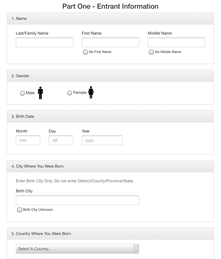Open the Select A Country dropdown

pos(74,249)
